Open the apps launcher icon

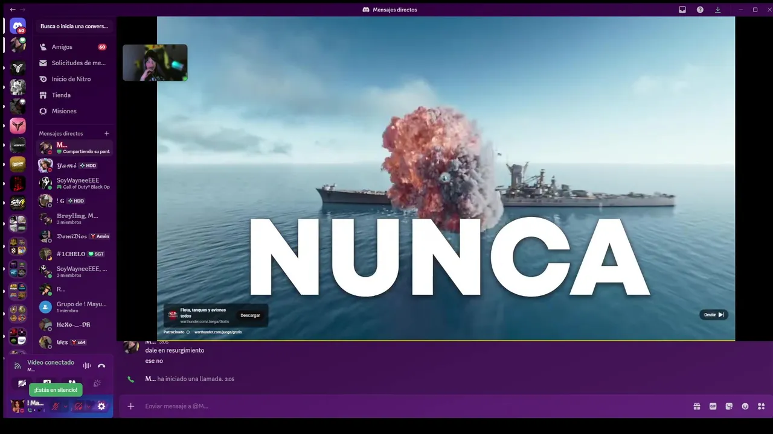pos(761,406)
